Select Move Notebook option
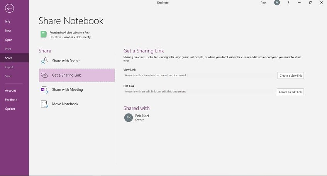Image resolution: width=327 pixels, height=176 pixels. (x=77, y=104)
